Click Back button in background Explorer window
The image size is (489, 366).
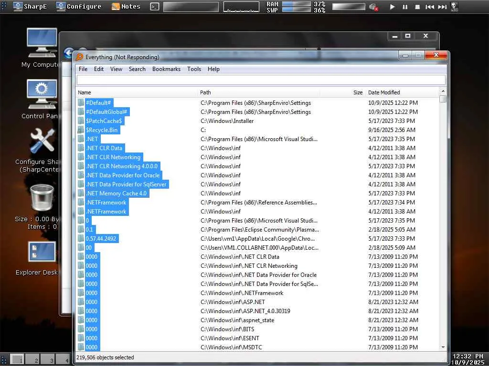tap(69, 53)
